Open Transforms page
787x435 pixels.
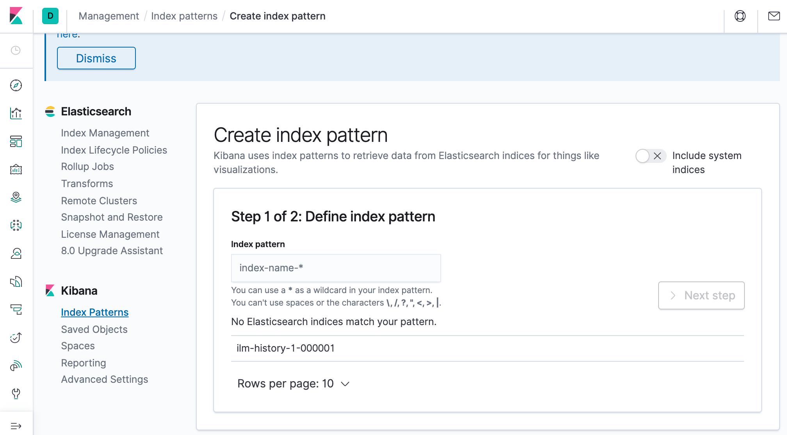(87, 184)
